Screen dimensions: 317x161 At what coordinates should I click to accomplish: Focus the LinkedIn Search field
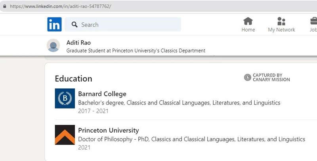[x=127, y=24]
